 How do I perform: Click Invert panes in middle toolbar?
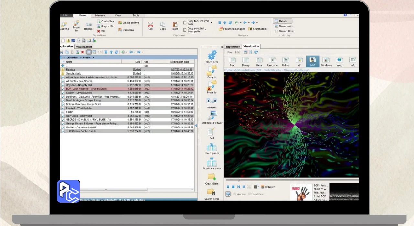pos(212,149)
